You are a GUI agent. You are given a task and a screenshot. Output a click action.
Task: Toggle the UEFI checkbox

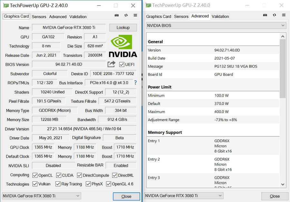[122, 64]
